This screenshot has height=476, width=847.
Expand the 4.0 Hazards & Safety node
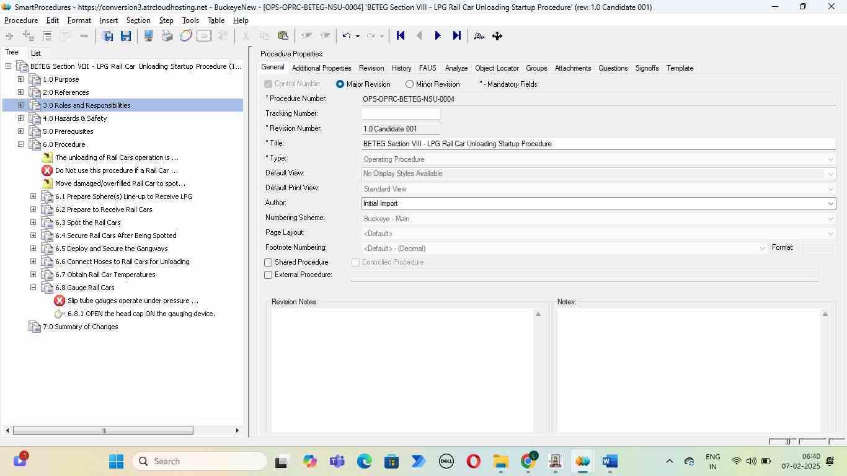pos(20,118)
